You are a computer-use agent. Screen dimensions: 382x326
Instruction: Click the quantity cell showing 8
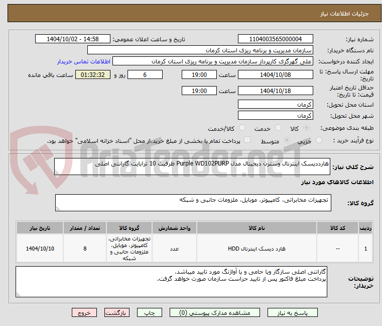85,249
